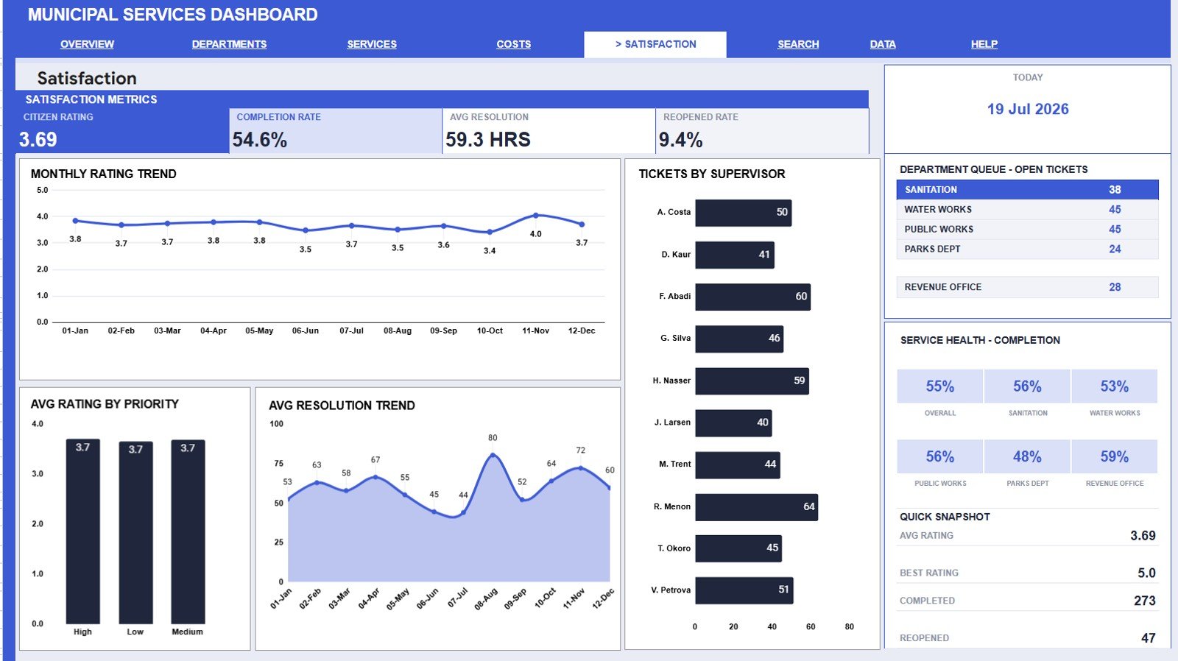Select the PARKS DEPT queue row

click(1027, 250)
